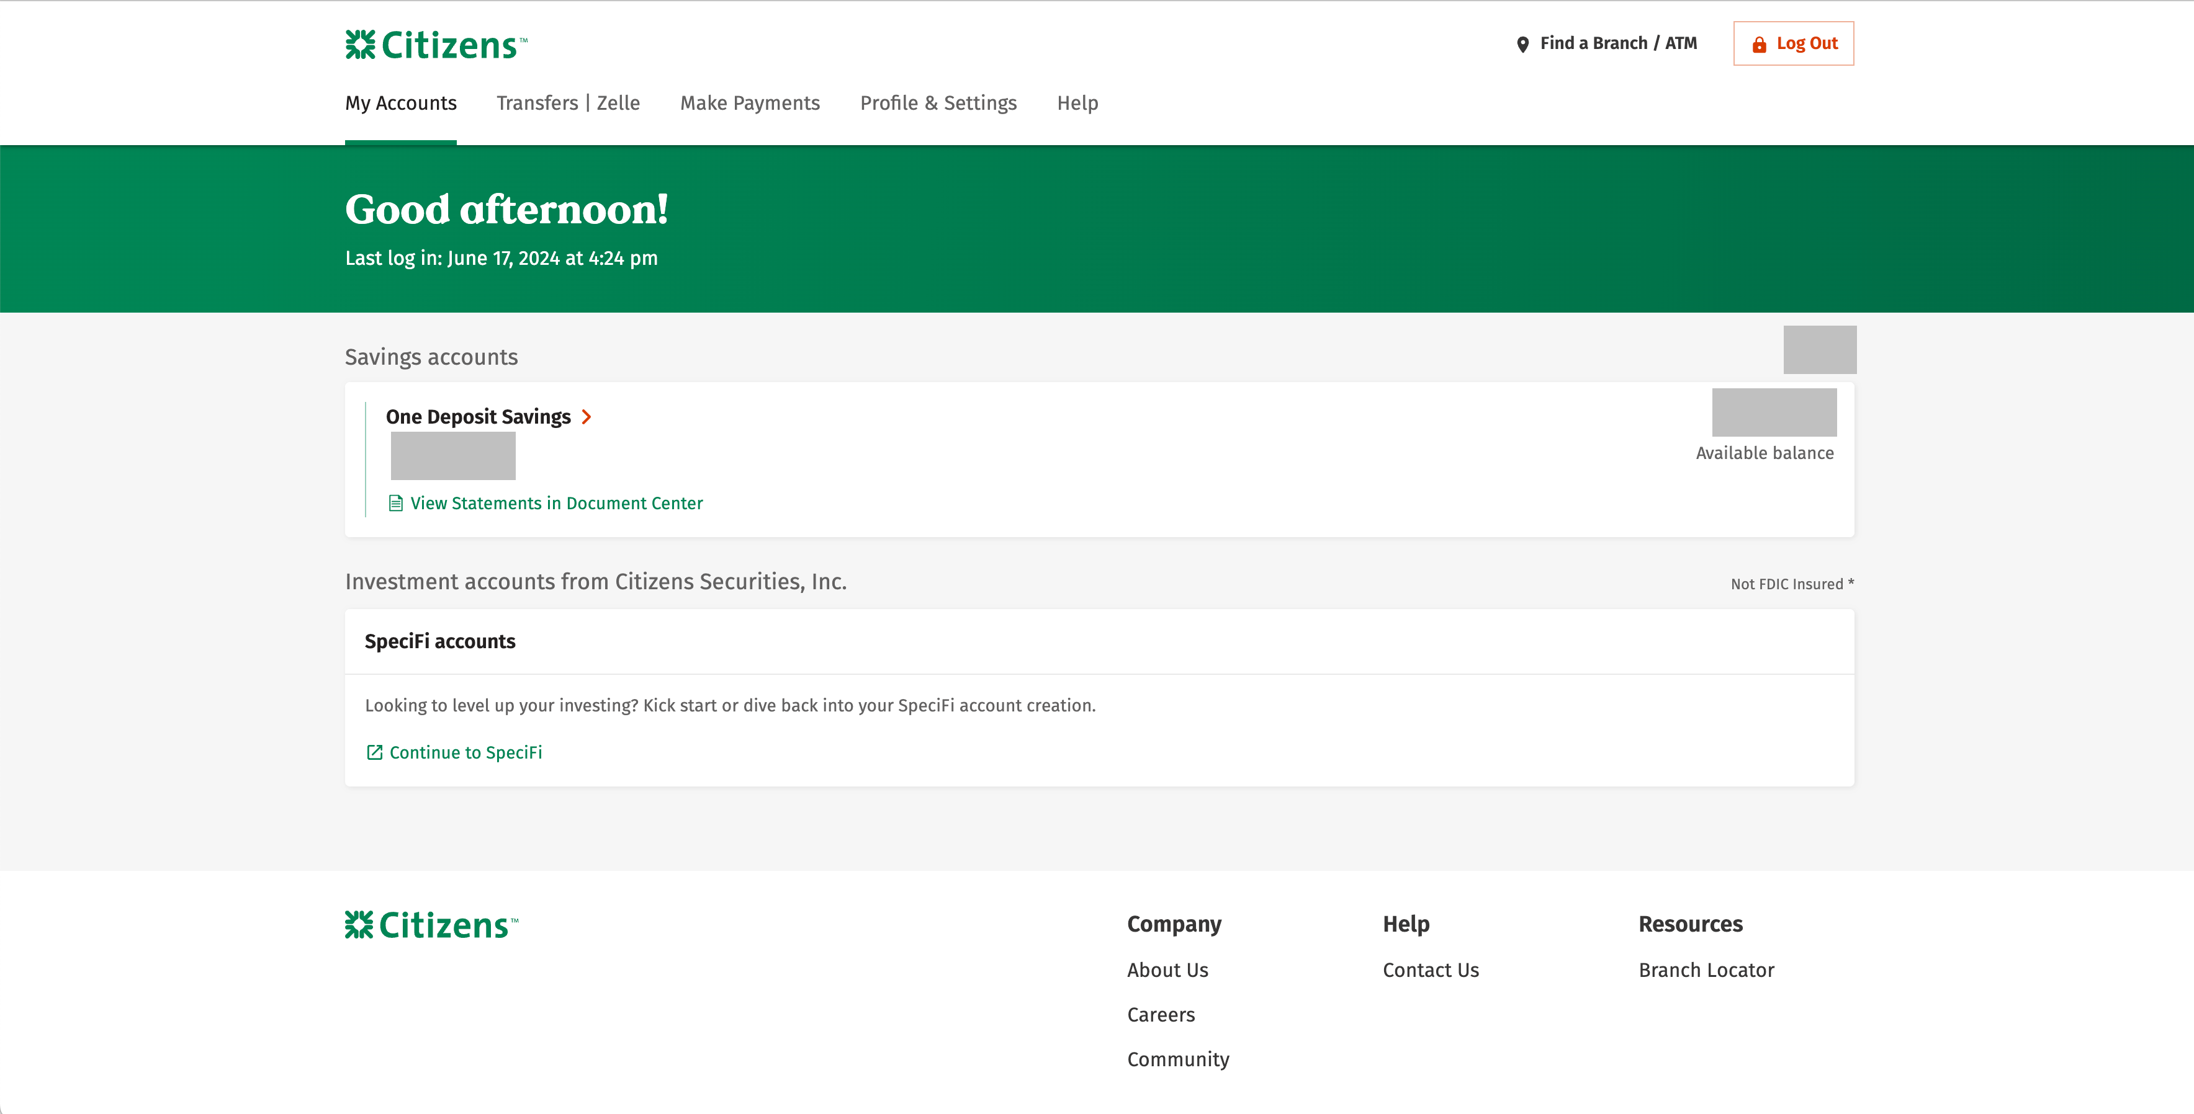Image resolution: width=2194 pixels, height=1114 pixels.
Task: Click the lock icon on Log Out
Action: pyautogui.click(x=1759, y=44)
